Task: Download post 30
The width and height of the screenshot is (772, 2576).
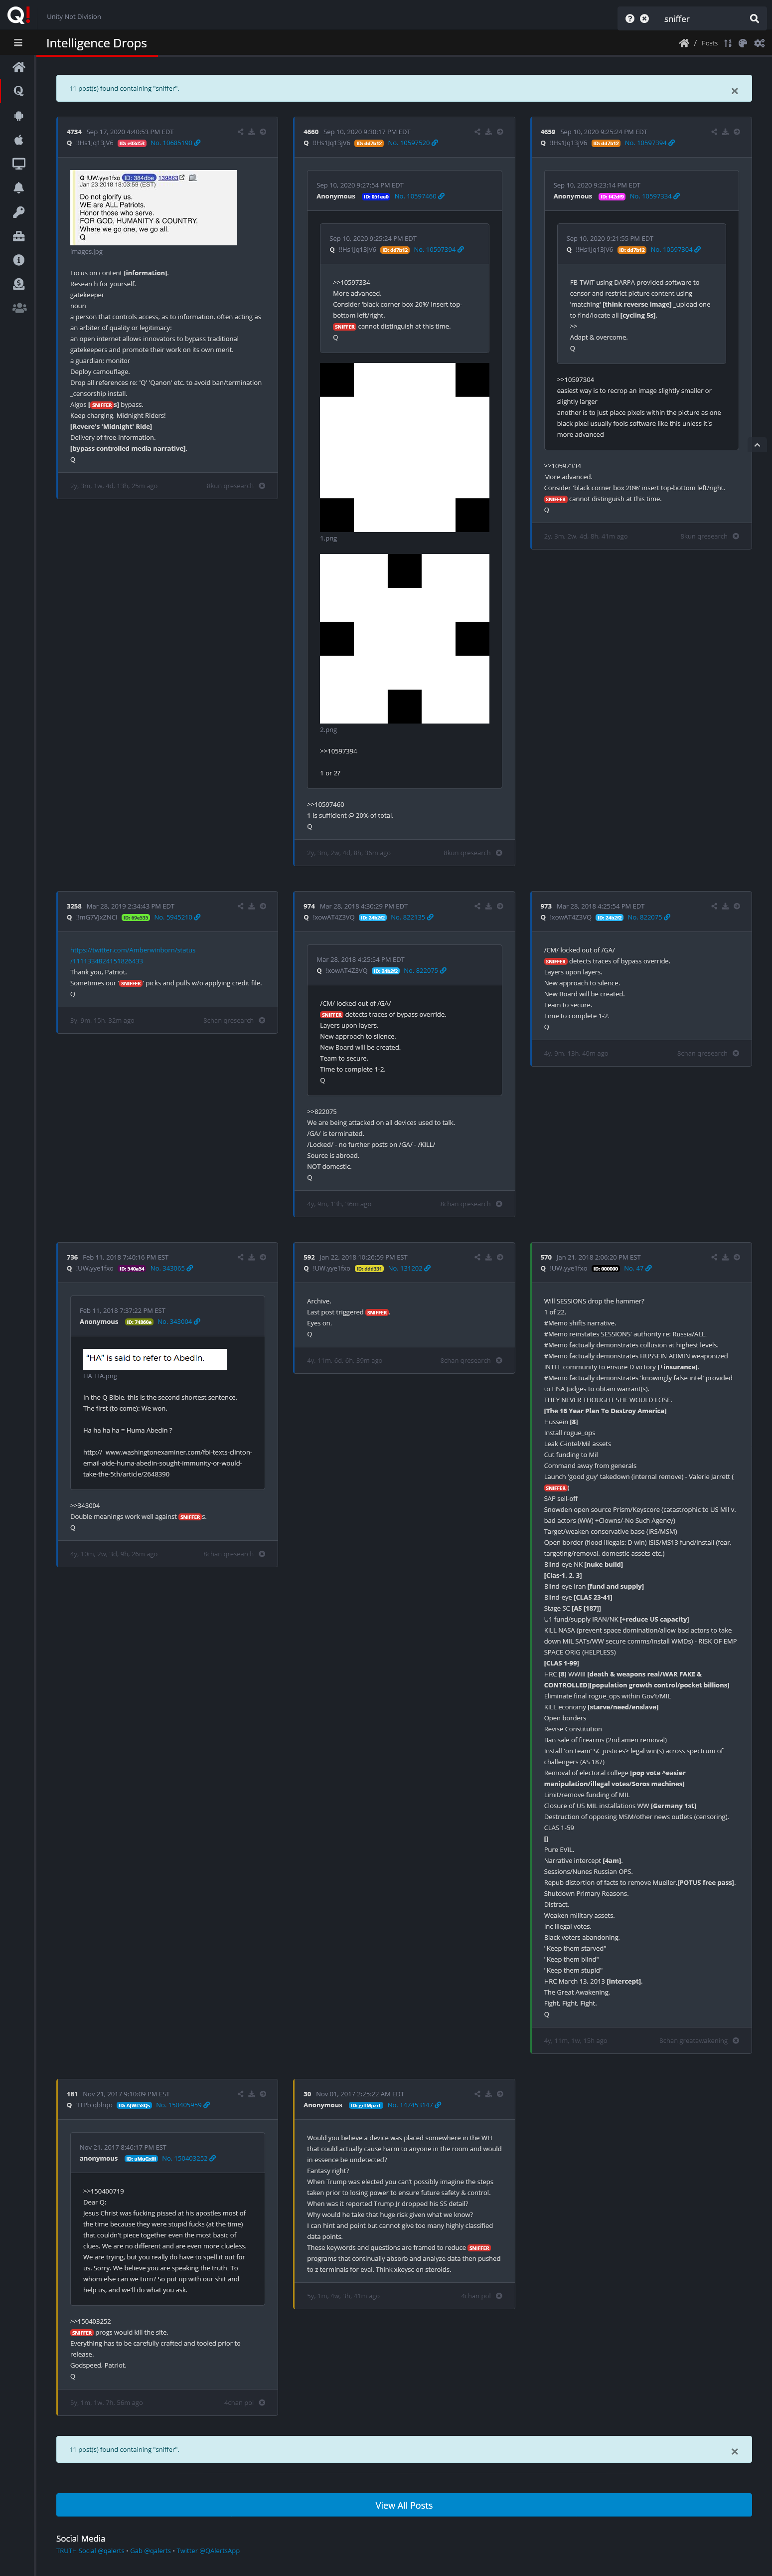Action: (x=488, y=2093)
